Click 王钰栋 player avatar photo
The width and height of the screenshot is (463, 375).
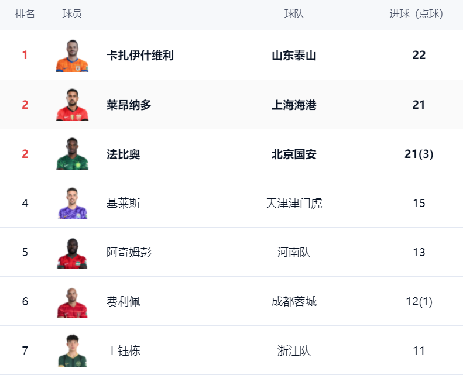[x=72, y=351]
